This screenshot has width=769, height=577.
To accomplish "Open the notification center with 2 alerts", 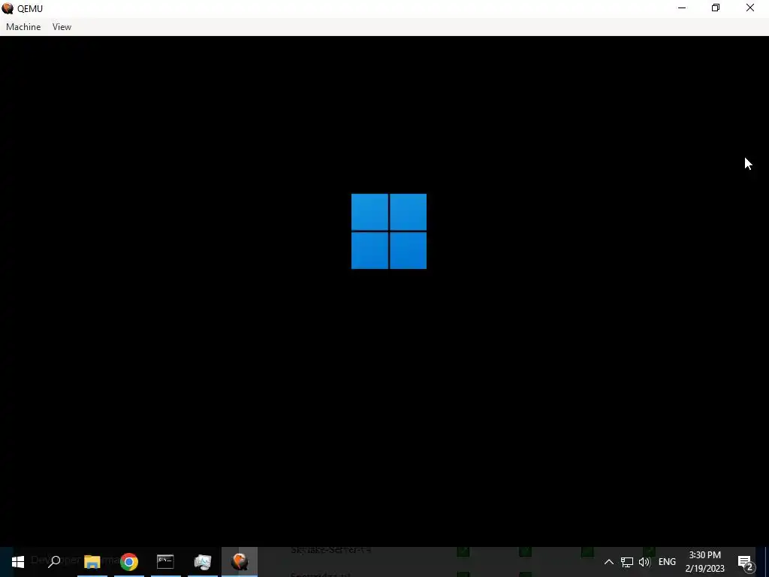I will pyautogui.click(x=746, y=562).
